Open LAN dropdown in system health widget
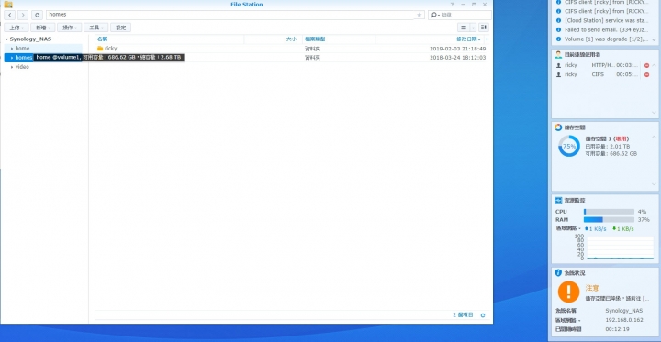The image size is (661, 342). tap(568, 320)
